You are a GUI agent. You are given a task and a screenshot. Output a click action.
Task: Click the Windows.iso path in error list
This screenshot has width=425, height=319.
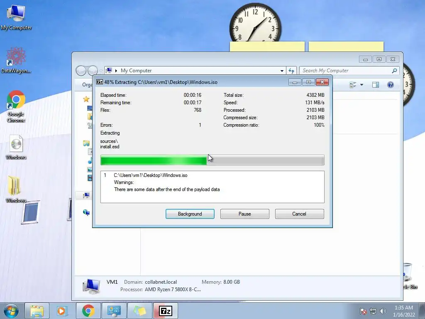point(150,175)
